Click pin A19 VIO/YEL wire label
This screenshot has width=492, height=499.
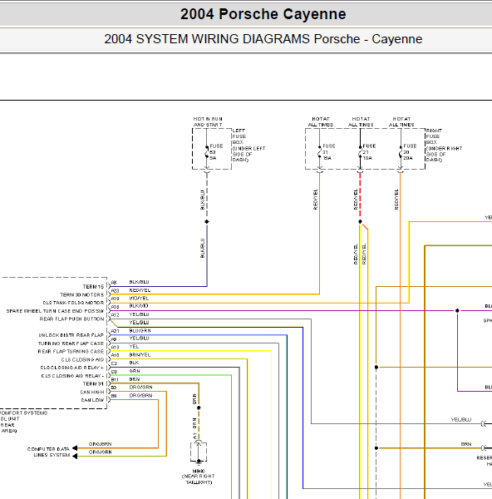pyautogui.click(x=139, y=299)
